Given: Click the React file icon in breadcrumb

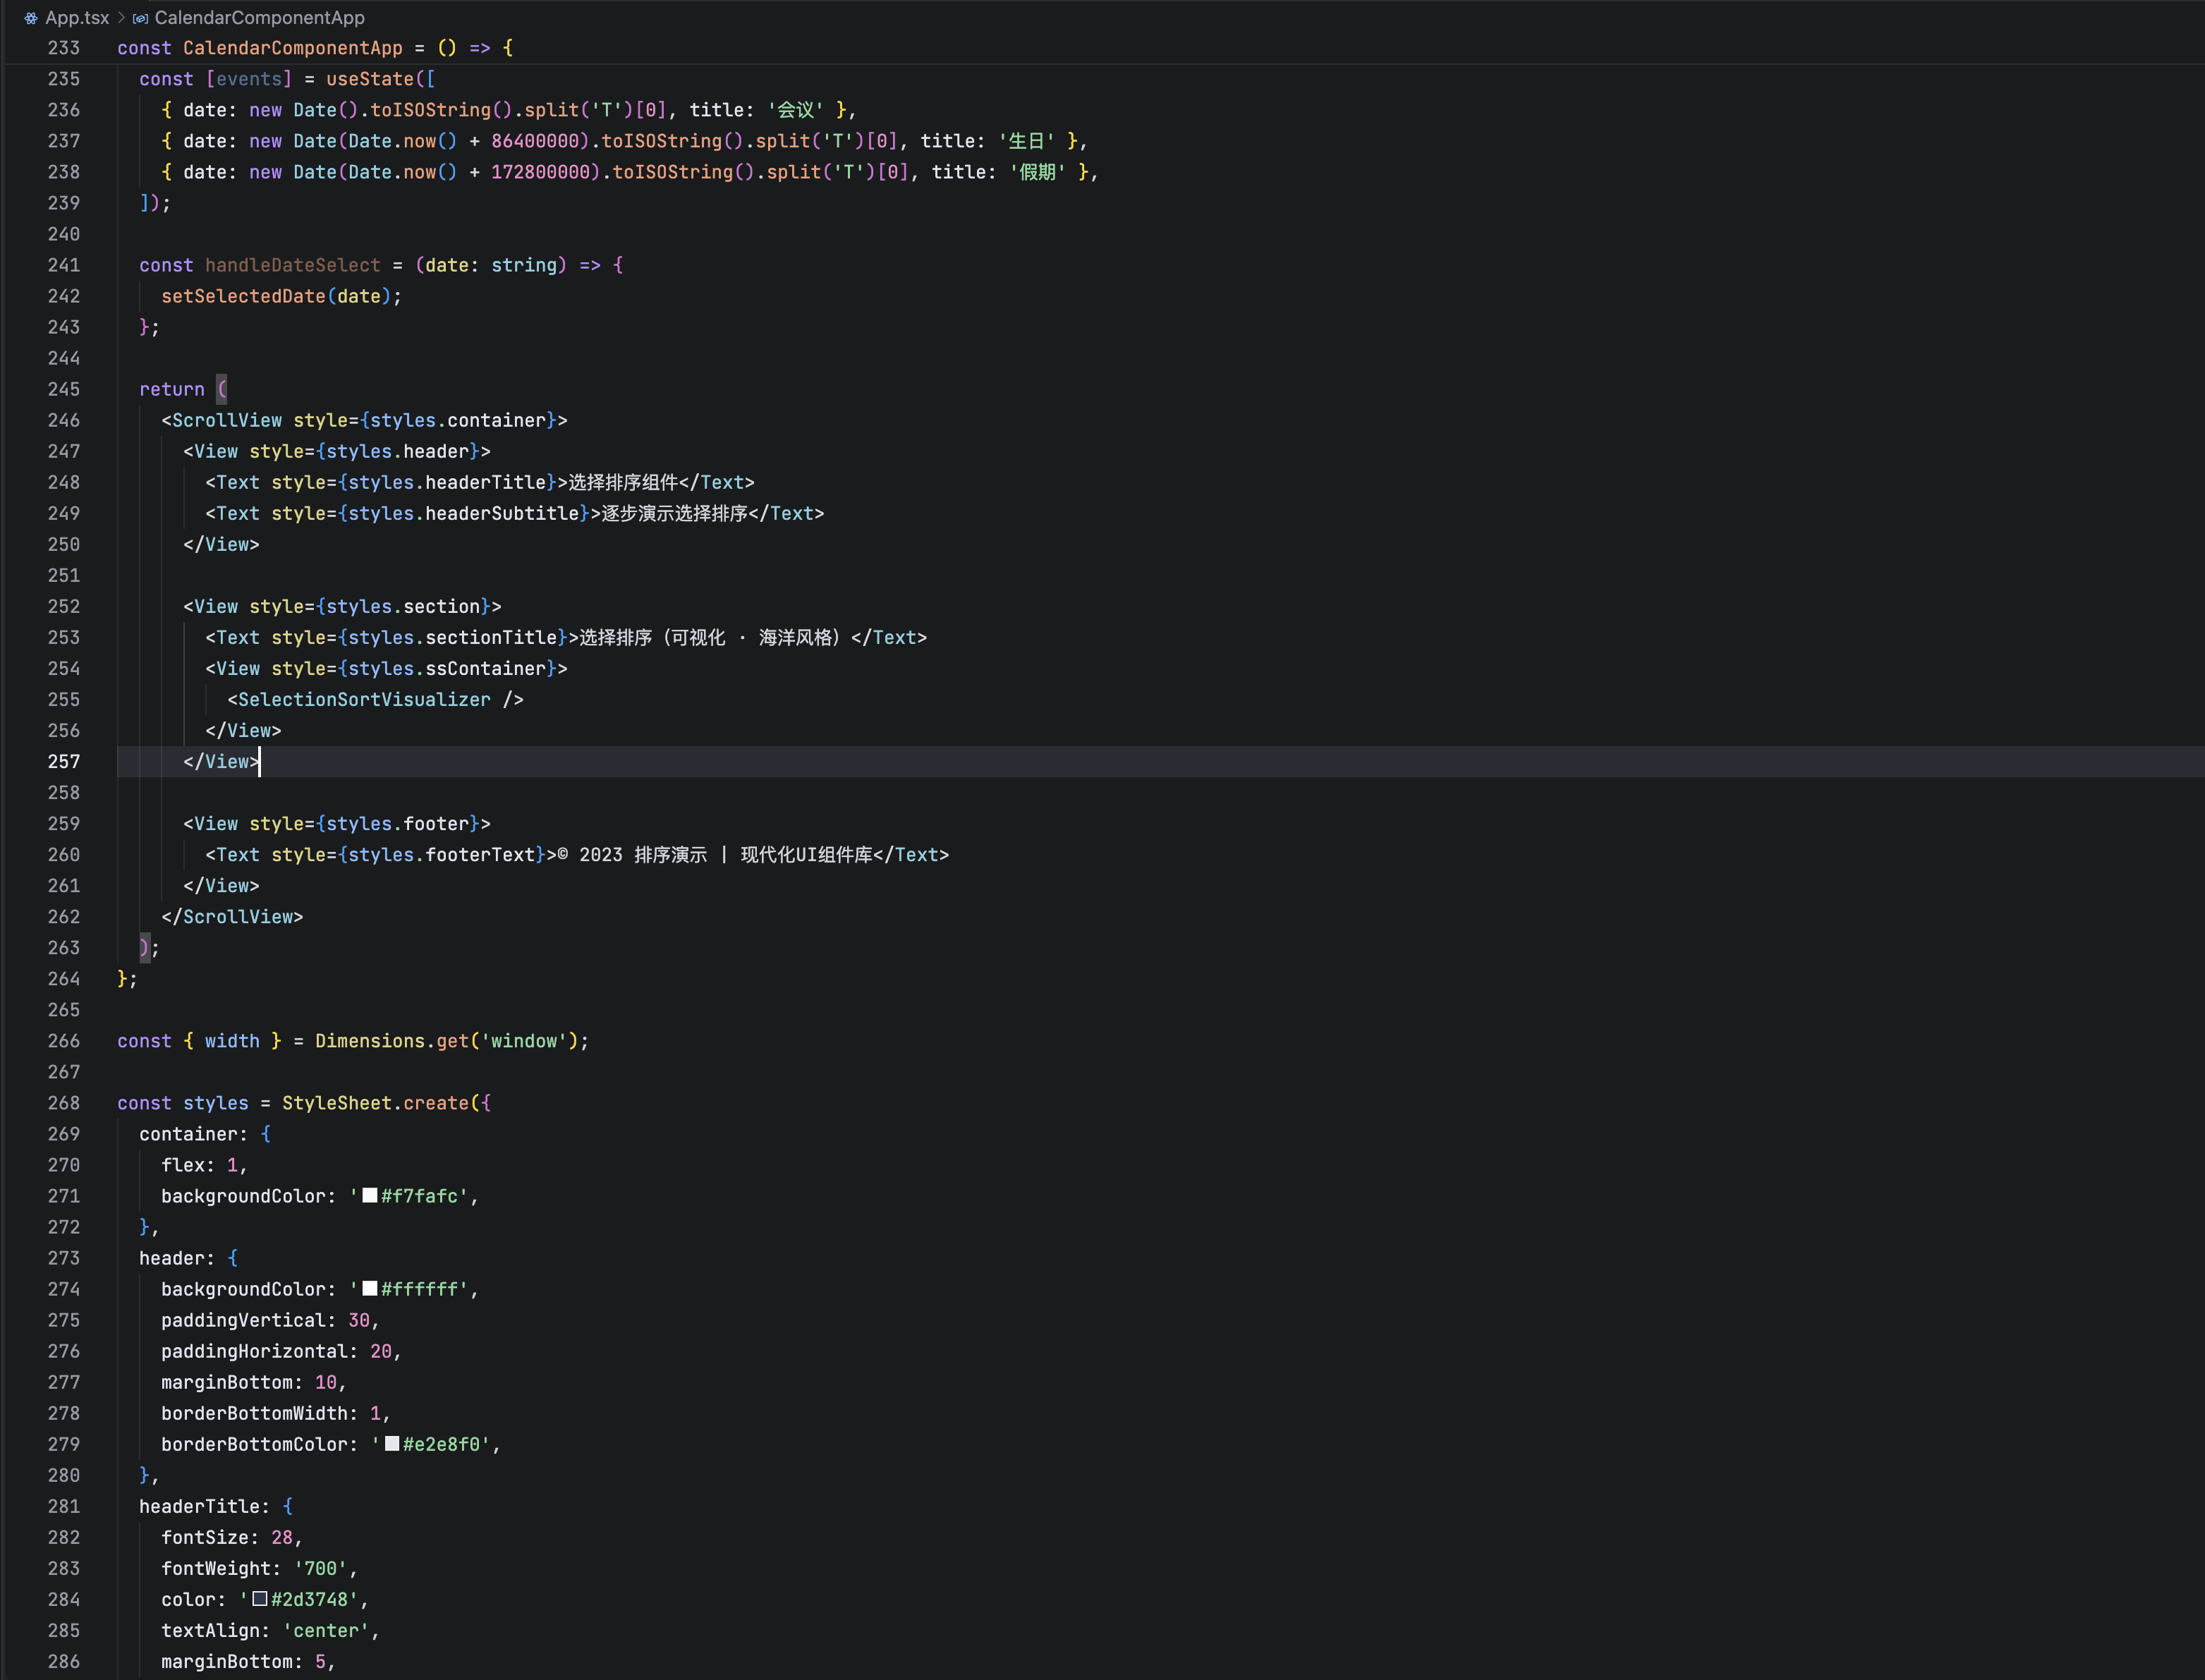Looking at the screenshot, I should coord(31,18).
